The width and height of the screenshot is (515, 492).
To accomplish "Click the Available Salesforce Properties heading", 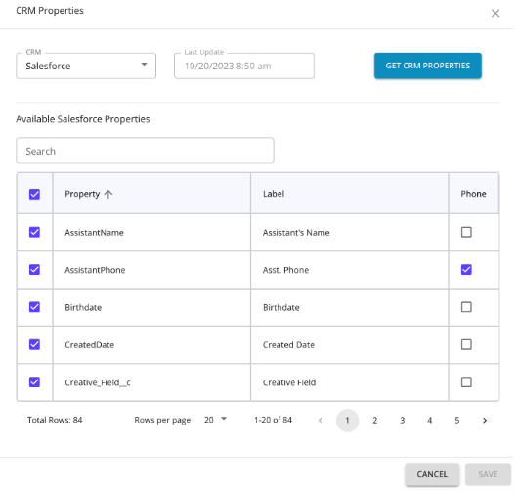I will coord(83,119).
